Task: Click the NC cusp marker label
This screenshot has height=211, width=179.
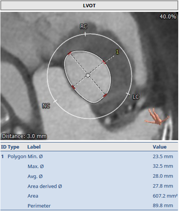Action: 46,106
